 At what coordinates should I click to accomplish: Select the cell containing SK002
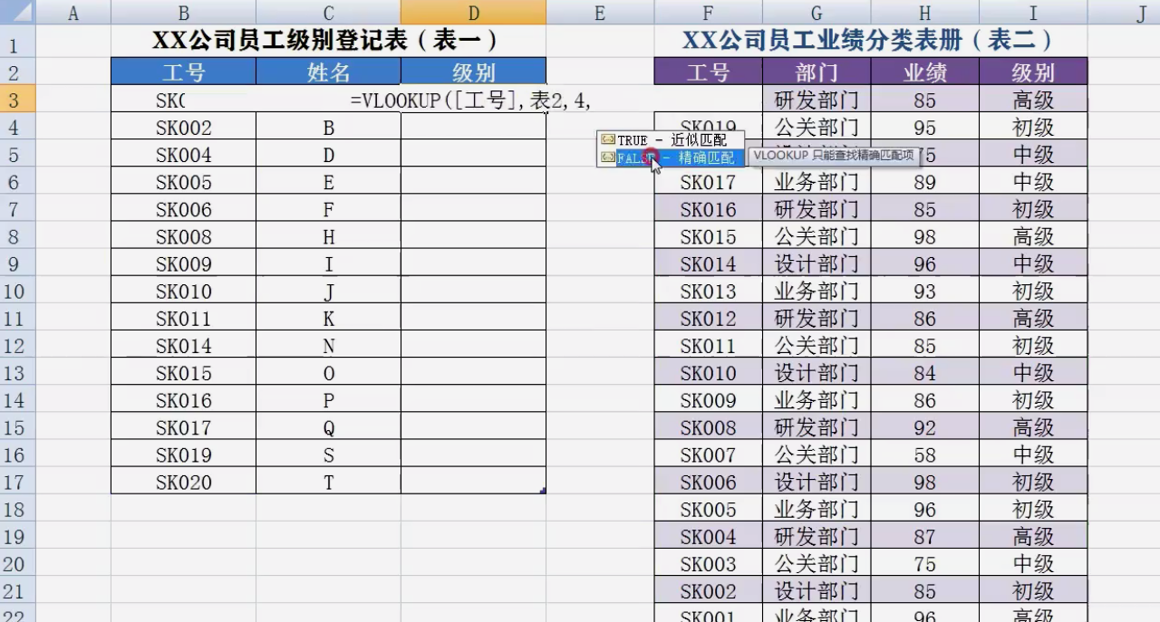click(183, 128)
